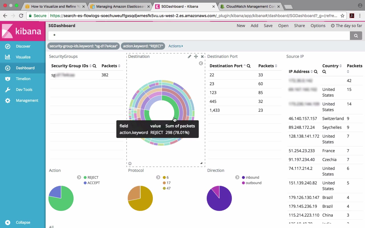
Task: Open Dev Tools wrench icon
Action: click(x=8, y=90)
